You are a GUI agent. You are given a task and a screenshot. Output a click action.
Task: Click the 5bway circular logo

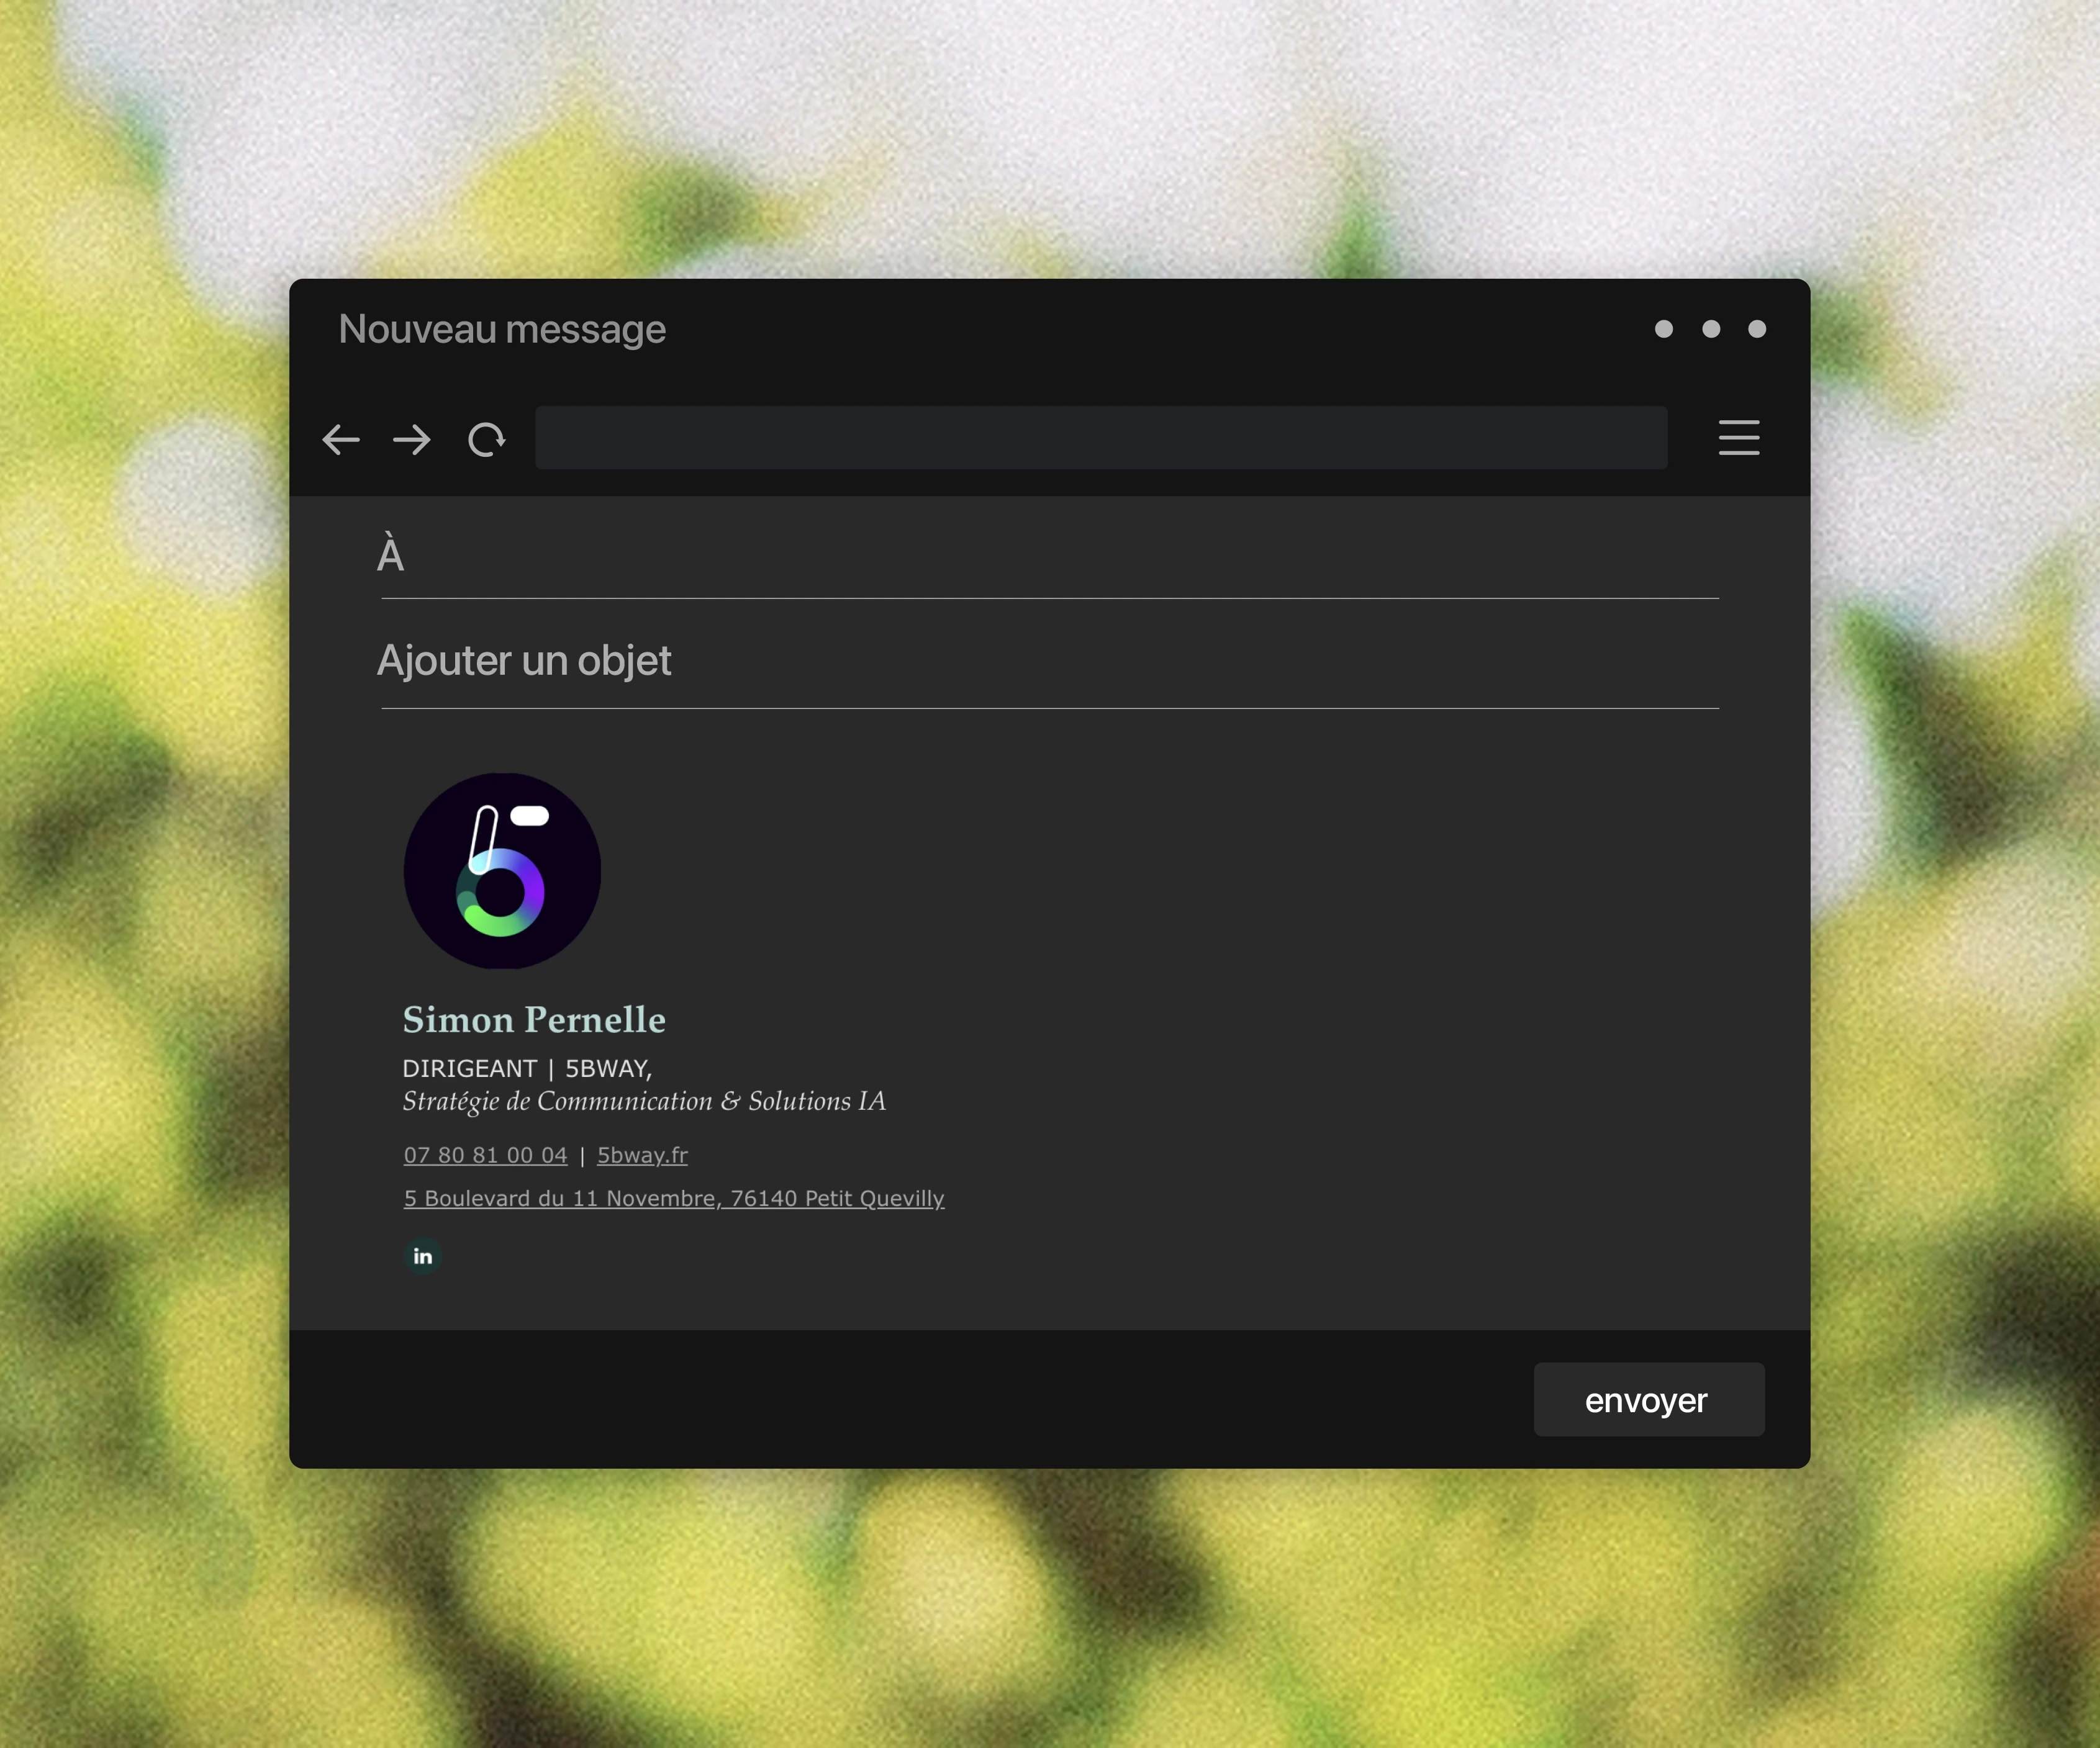point(502,870)
